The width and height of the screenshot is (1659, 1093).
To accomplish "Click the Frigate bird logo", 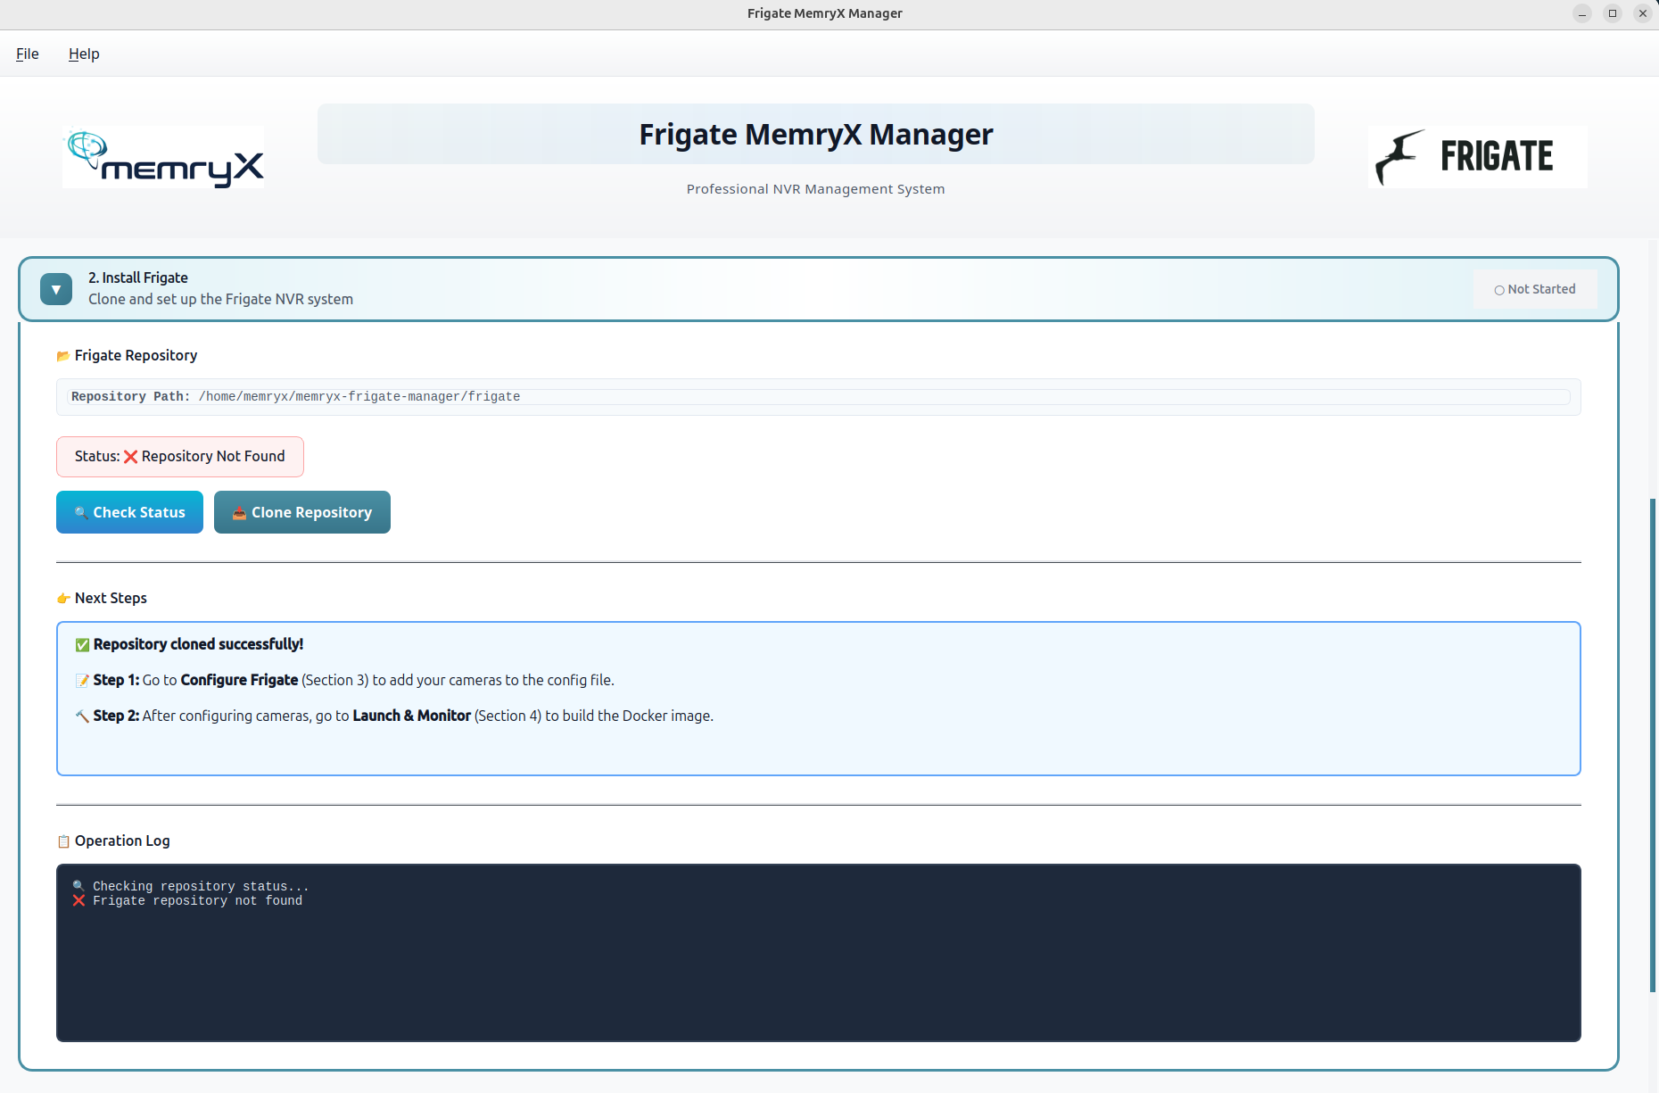I will click(1400, 156).
